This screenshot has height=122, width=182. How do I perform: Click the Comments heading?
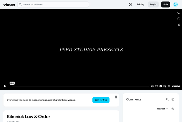click(134, 99)
